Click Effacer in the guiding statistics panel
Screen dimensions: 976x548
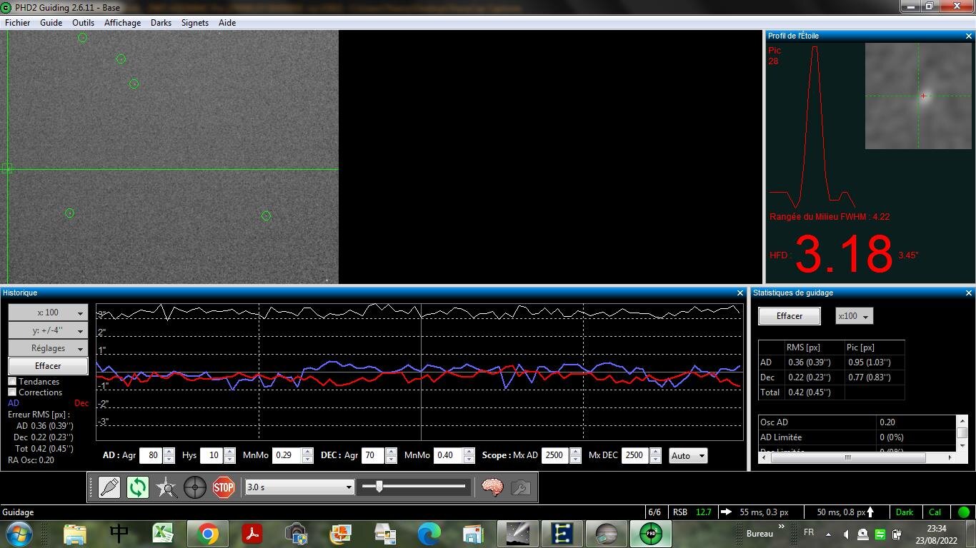pyautogui.click(x=790, y=316)
